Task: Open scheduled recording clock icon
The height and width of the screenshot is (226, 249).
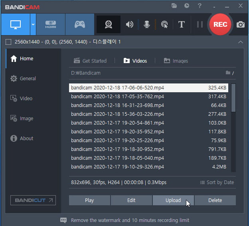Action: pos(187,6)
